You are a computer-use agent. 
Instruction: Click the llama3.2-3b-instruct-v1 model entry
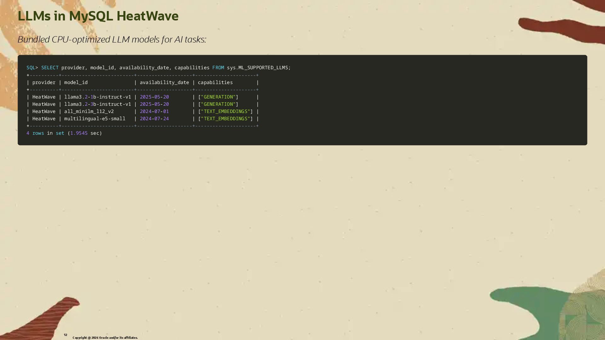[x=97, y=104]
